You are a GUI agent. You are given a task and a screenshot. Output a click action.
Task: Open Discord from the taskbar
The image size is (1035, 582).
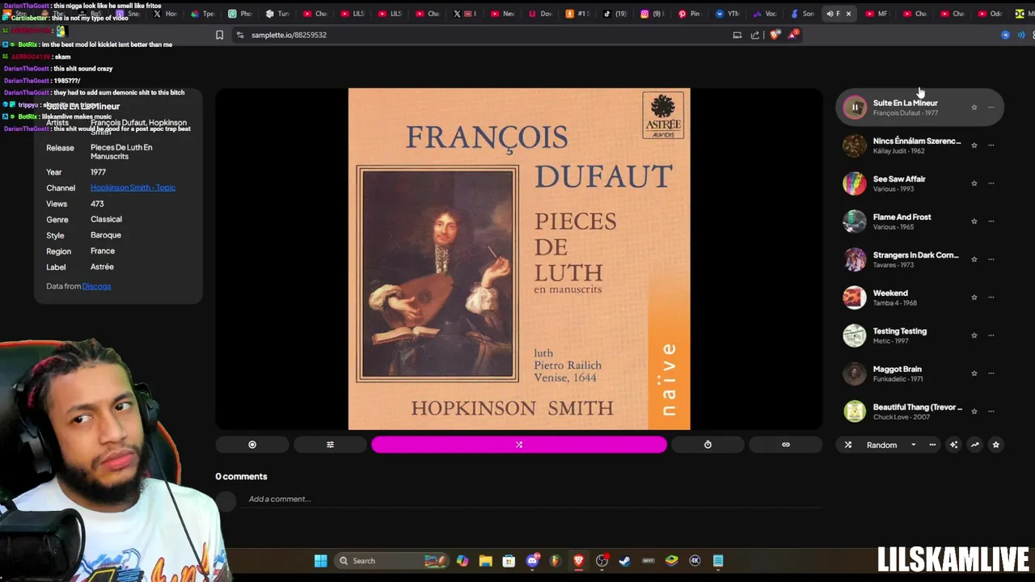pos(532,561)
